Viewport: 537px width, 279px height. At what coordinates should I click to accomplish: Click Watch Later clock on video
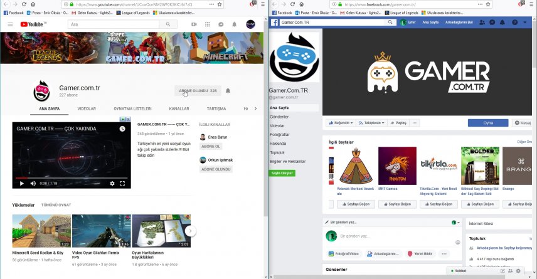click(122, 129)
